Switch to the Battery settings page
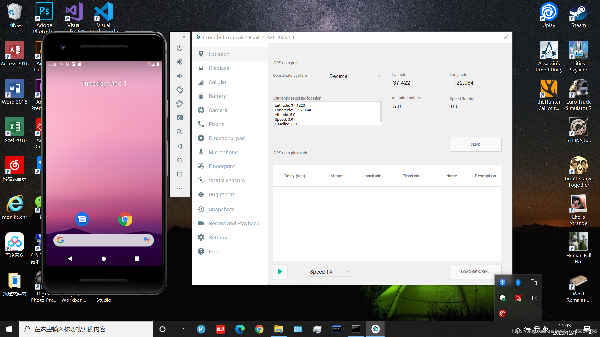 pyautogui.click(x=217, y=96)
